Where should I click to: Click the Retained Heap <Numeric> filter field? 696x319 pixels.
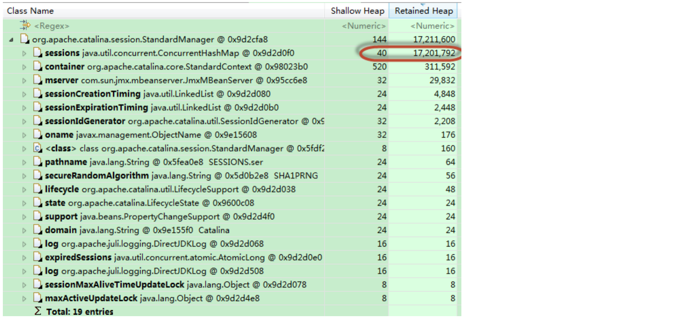pyautogui.click(x=432, y=26)
